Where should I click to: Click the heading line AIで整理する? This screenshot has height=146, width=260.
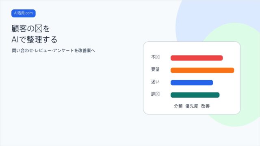pyautogui.click(x=34, y=40)
